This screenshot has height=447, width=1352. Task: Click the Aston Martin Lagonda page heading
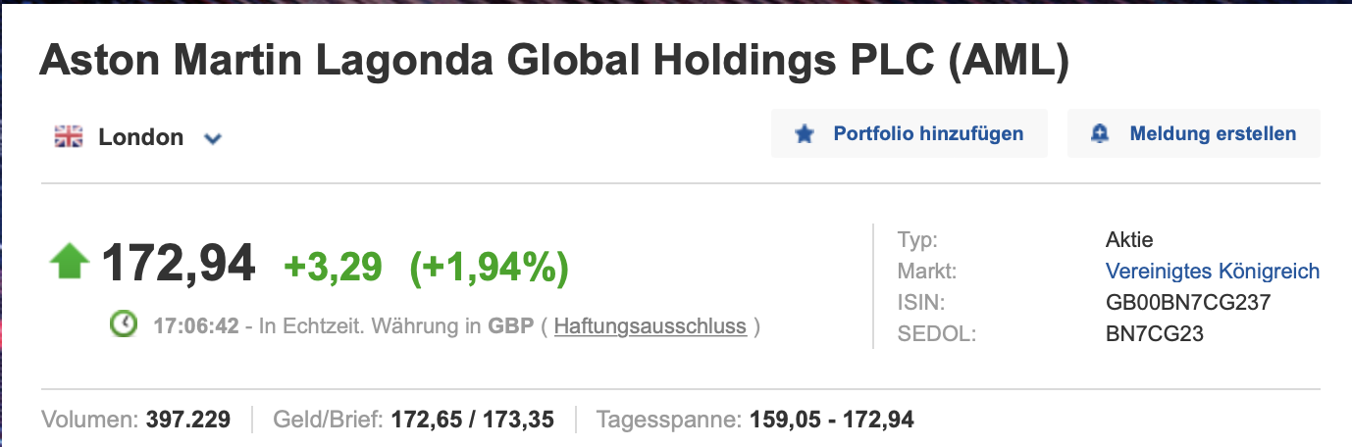553,61
